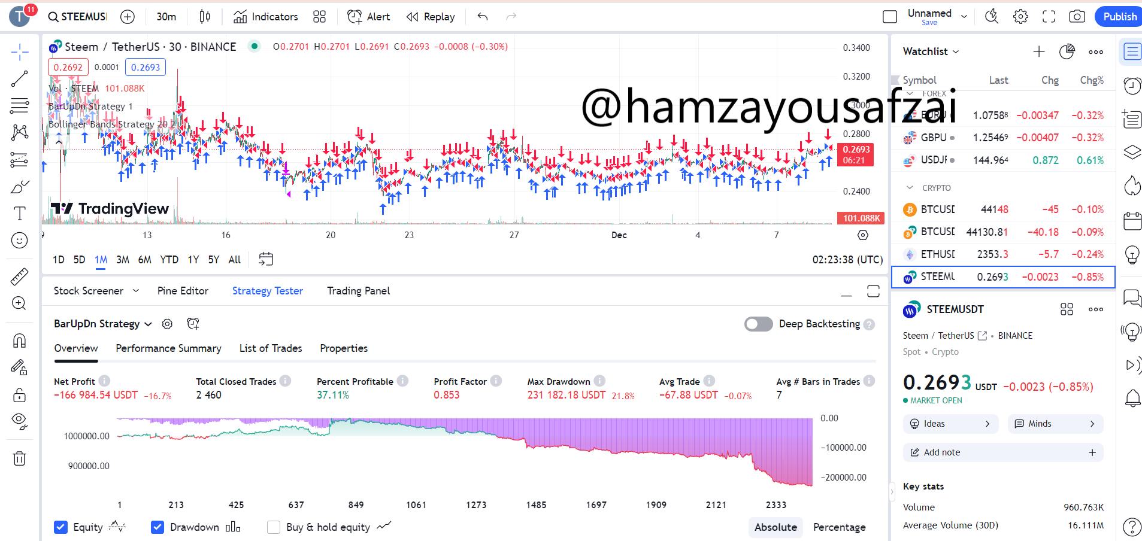Change the 30m timeframe interval
1142x541 pixels.
tap(166, 17)
